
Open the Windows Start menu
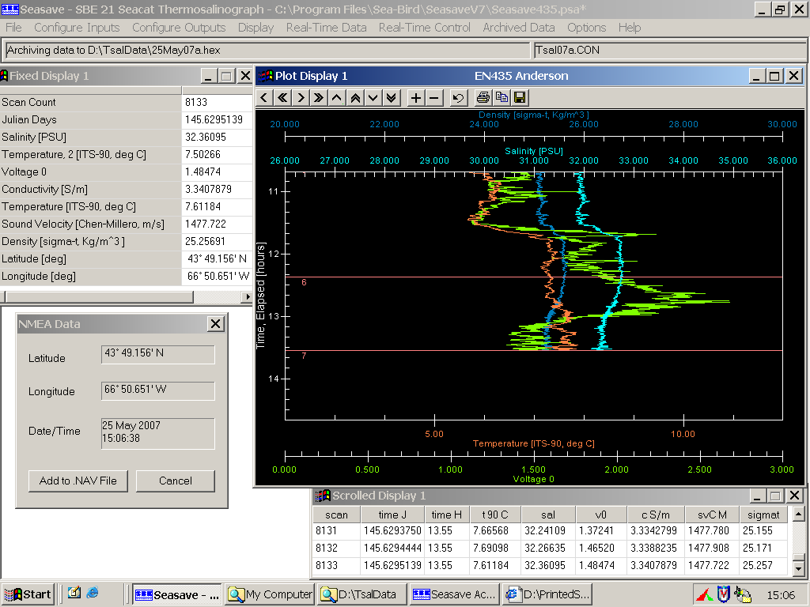coord(28,594)
